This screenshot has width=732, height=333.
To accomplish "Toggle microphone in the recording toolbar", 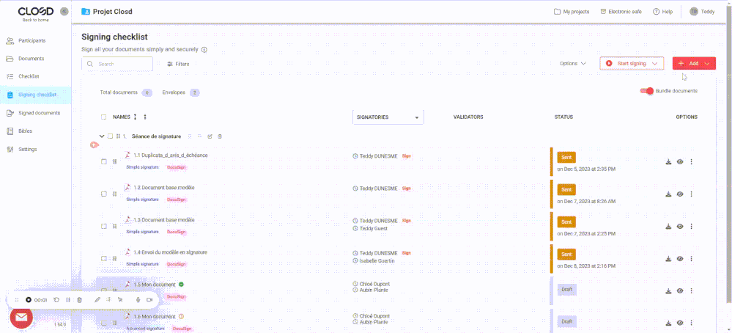I will [138, 300].
